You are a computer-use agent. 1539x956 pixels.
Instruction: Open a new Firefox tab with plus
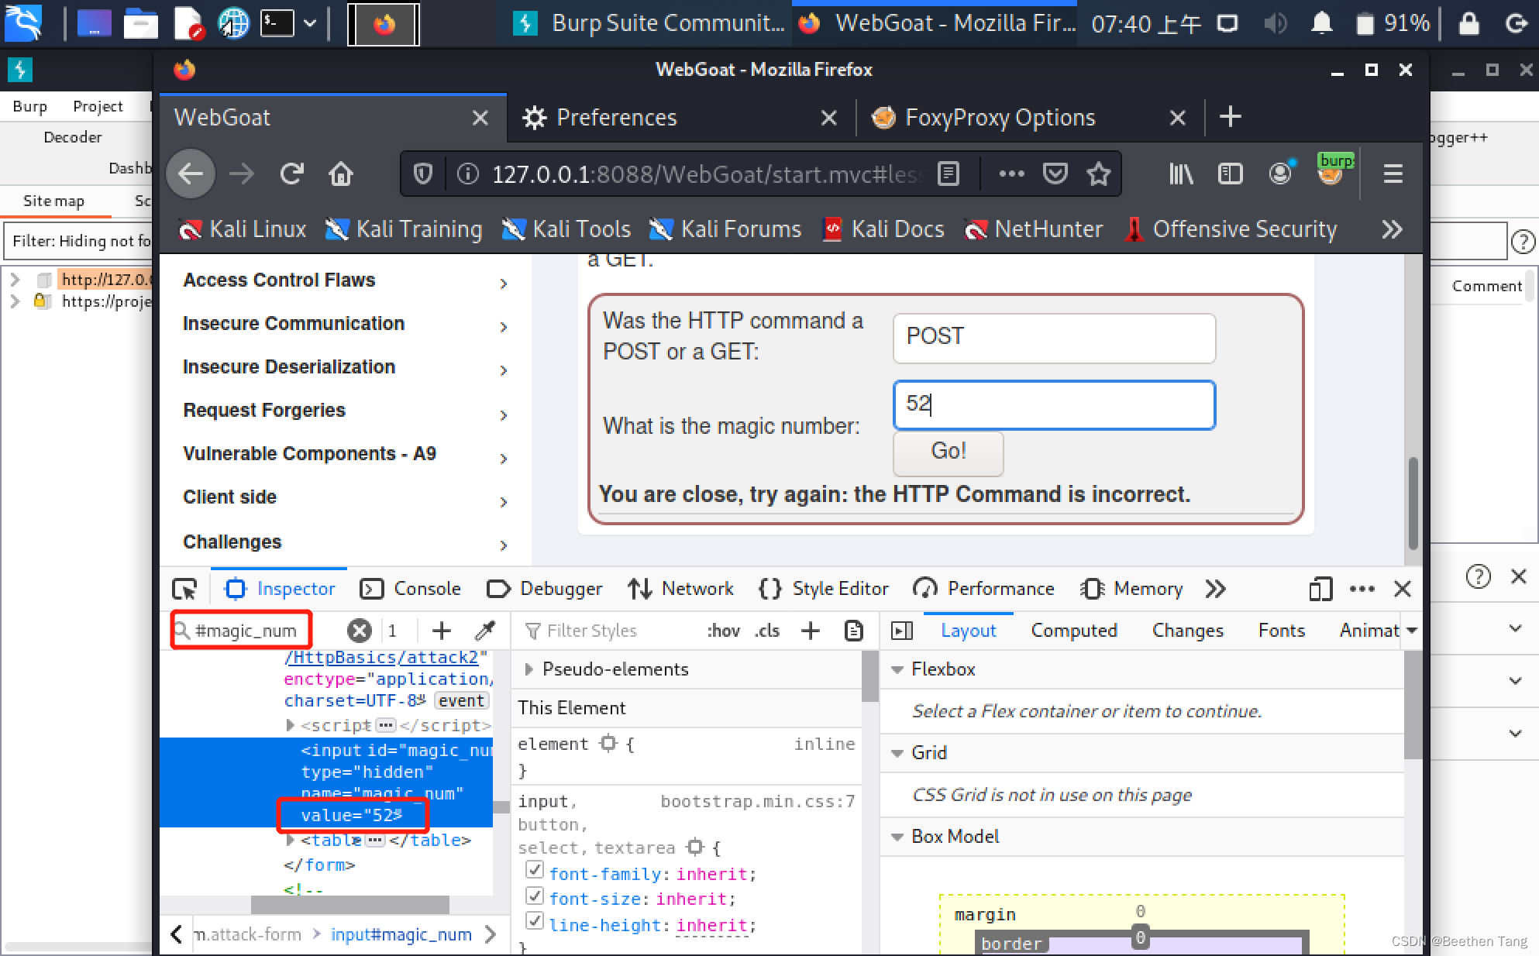tap(1231, 117)
